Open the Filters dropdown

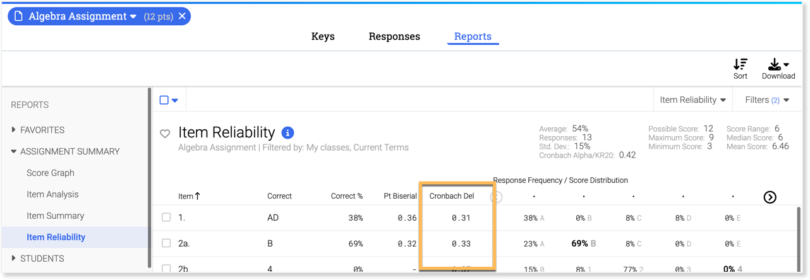[766, 100]
